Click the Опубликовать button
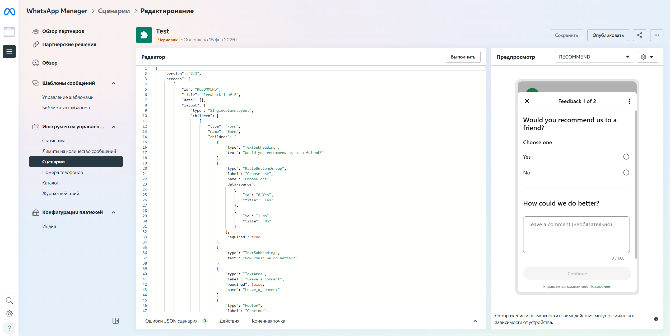Image resolution: width=670 pixels, height=336 pixels. pyautogui.click(x=608, y=35)
